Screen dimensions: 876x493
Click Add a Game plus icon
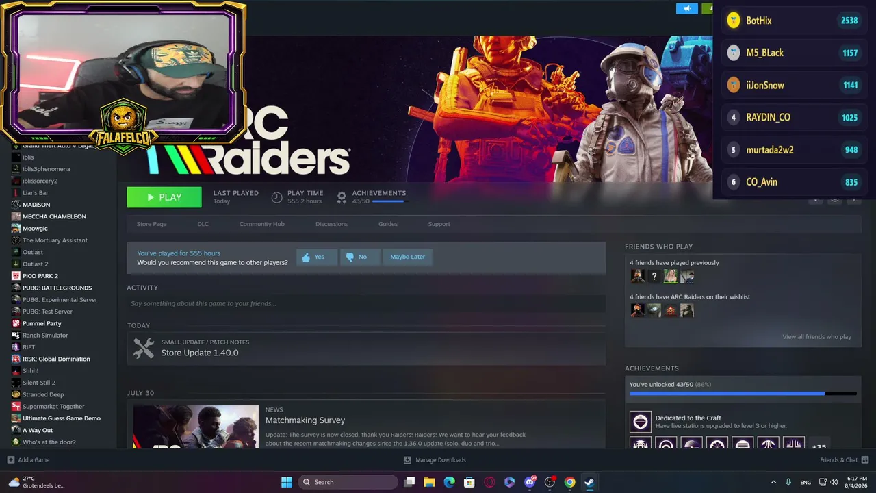pyautogui.click(x=10, y=460)
